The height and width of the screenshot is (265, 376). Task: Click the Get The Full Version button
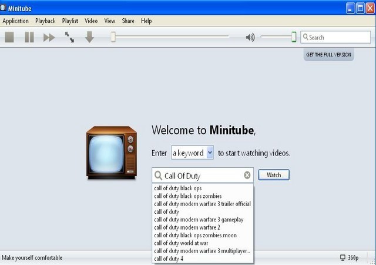pyautogui.click(x=329, y=55)
